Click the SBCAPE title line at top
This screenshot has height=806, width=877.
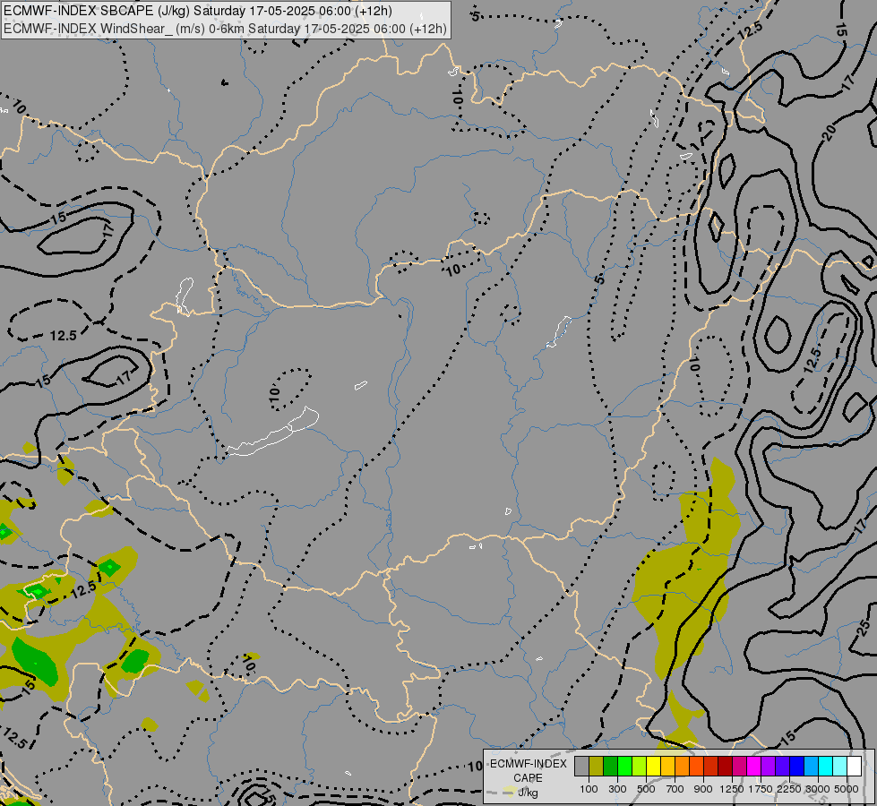tap(198, 11)
